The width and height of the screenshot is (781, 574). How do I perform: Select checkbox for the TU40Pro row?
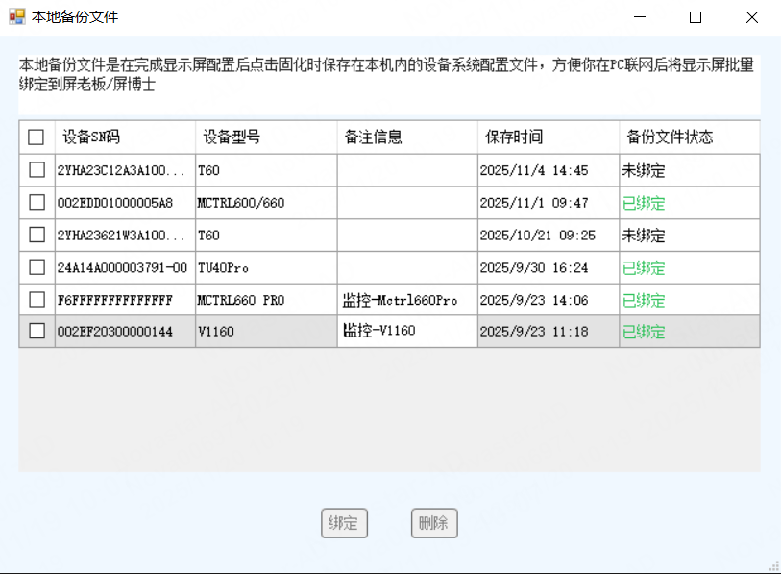point(37,267)
